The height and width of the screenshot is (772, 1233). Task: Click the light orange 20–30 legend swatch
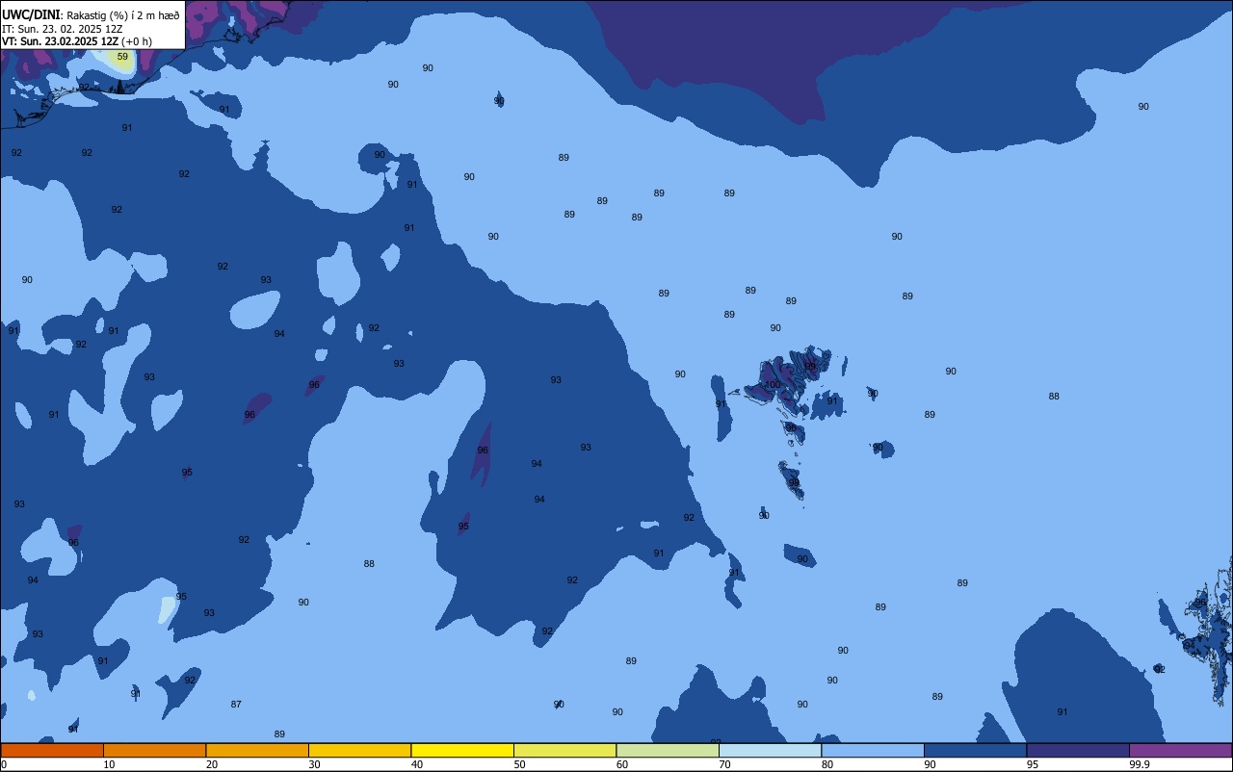tap(257, 750)
